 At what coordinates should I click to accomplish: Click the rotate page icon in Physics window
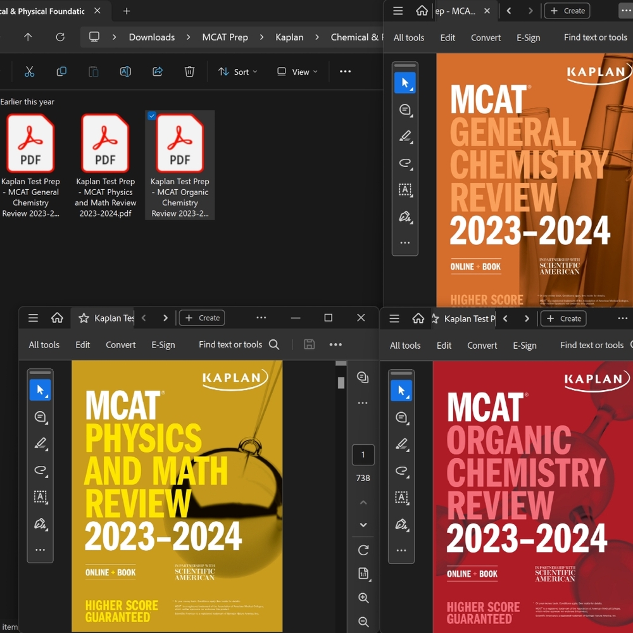click(363, 550)
